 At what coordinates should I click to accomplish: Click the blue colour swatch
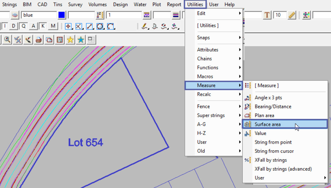click(x=62, y=15)
